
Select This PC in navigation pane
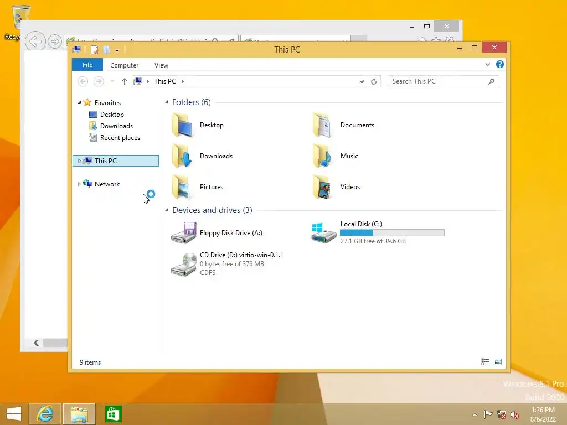pyautogui.click(x=116, y=161)
